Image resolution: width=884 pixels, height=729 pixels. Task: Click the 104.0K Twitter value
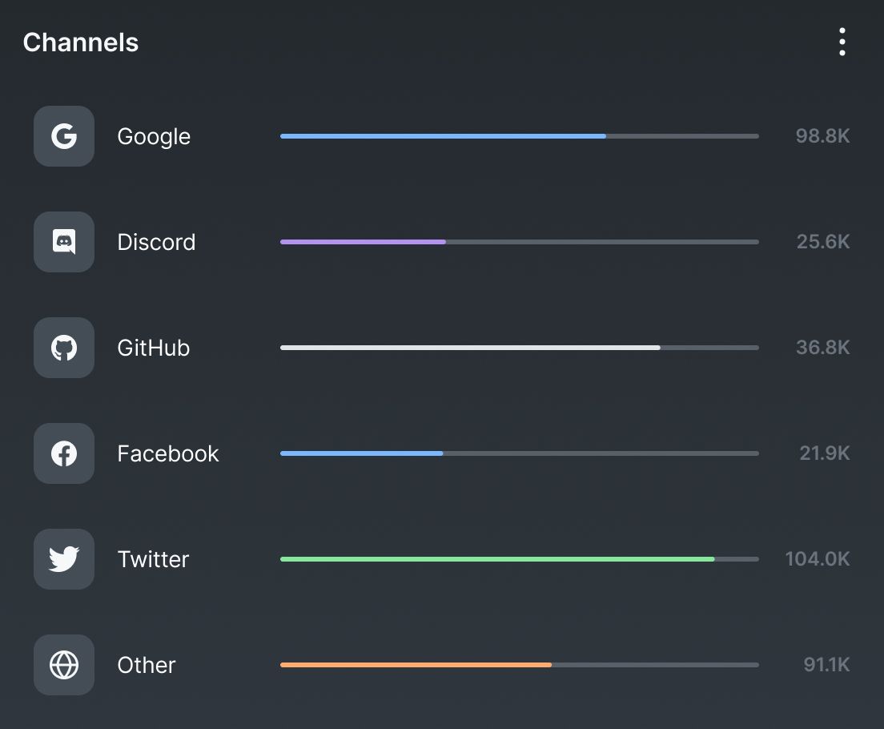(x=817, y=559)
